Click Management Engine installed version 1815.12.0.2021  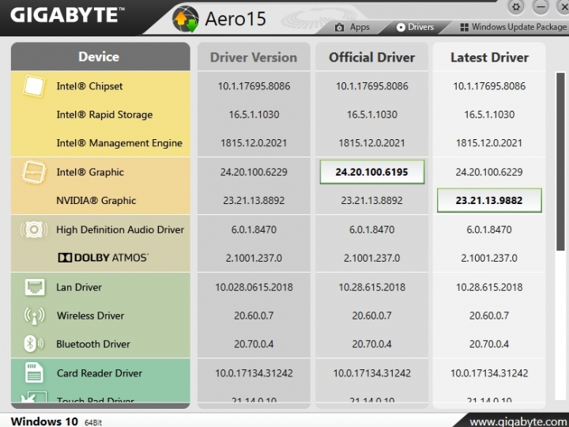click(x=254, y=143)
